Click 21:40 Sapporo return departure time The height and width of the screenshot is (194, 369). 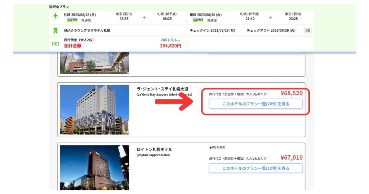click(x=250, y=19)
